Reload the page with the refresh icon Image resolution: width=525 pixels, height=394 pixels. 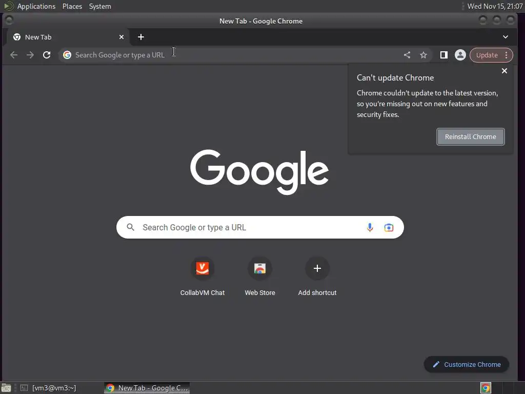pyautogui.click(x=47, y=55)
